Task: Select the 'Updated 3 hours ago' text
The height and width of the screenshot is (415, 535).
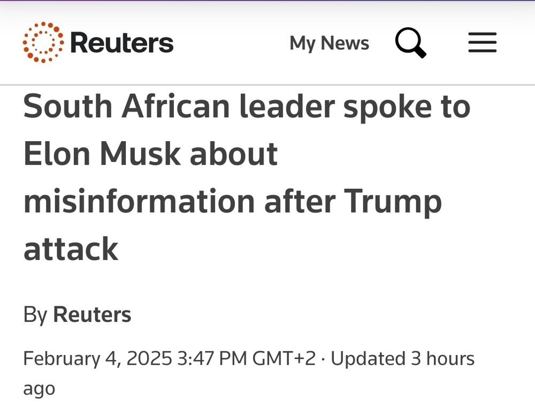Action: coord(401,358)
